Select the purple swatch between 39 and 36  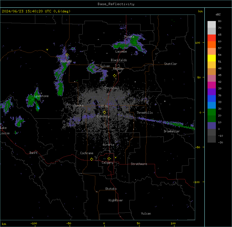pyautogui.click(x=212, y=92)
